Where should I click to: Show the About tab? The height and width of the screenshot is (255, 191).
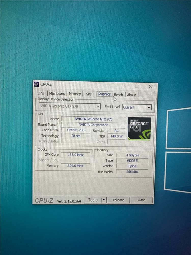click(x=131, y=95)
